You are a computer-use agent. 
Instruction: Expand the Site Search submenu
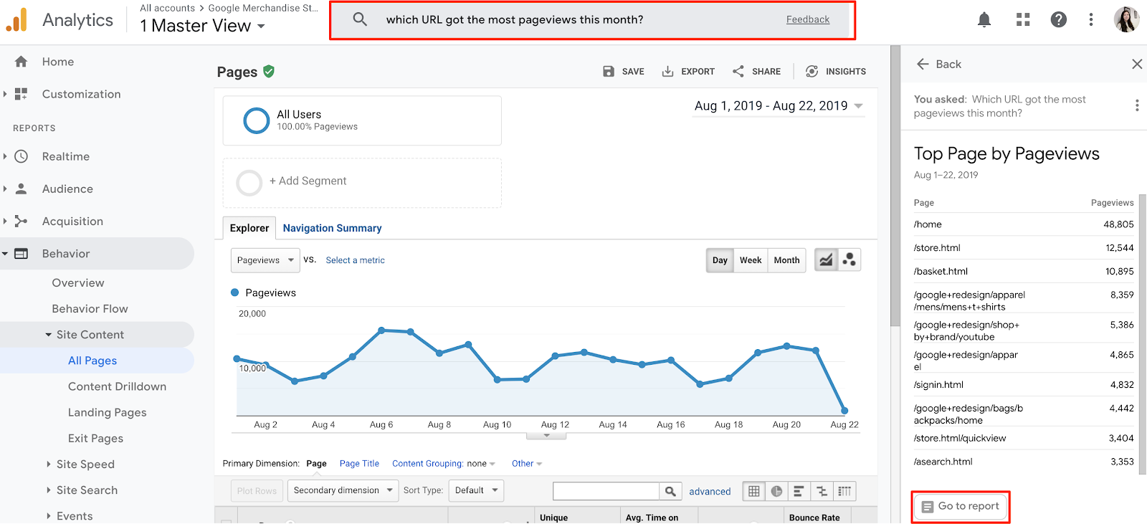point(49,490)
